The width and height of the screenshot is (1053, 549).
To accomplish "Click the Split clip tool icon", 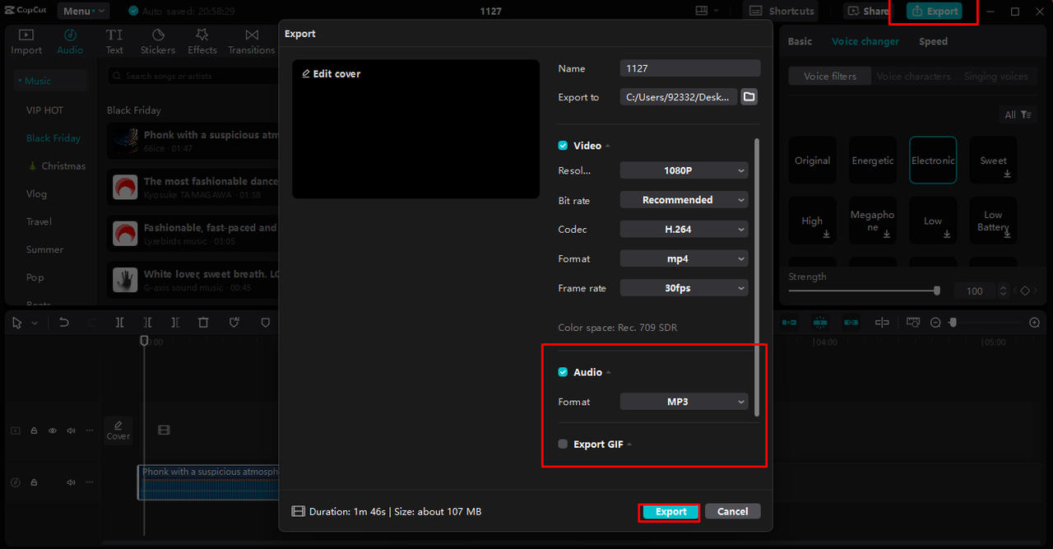I will coord(119,323).
